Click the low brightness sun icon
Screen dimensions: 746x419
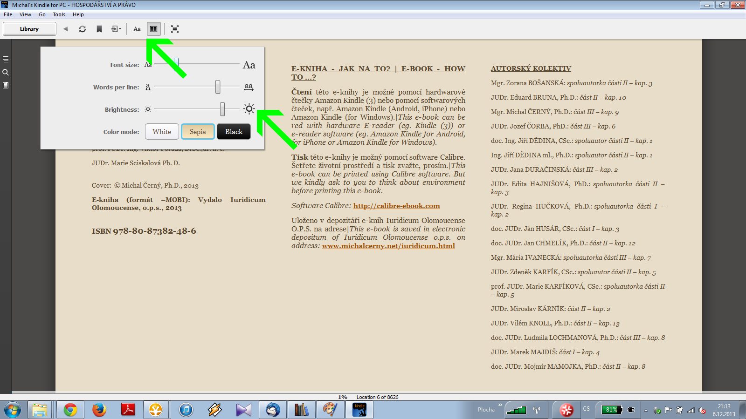tap(148, 109)
